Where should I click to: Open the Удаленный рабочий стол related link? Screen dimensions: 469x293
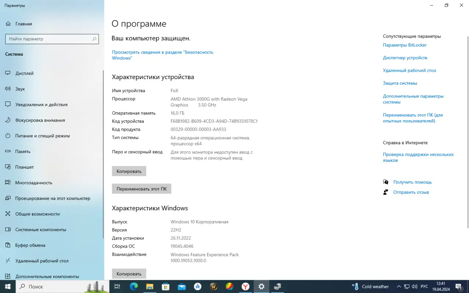[409, 70]
